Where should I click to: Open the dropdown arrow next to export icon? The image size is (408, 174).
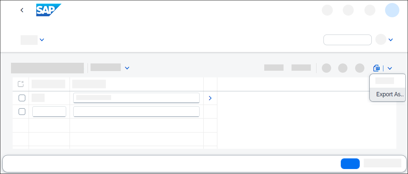(390, 68)
